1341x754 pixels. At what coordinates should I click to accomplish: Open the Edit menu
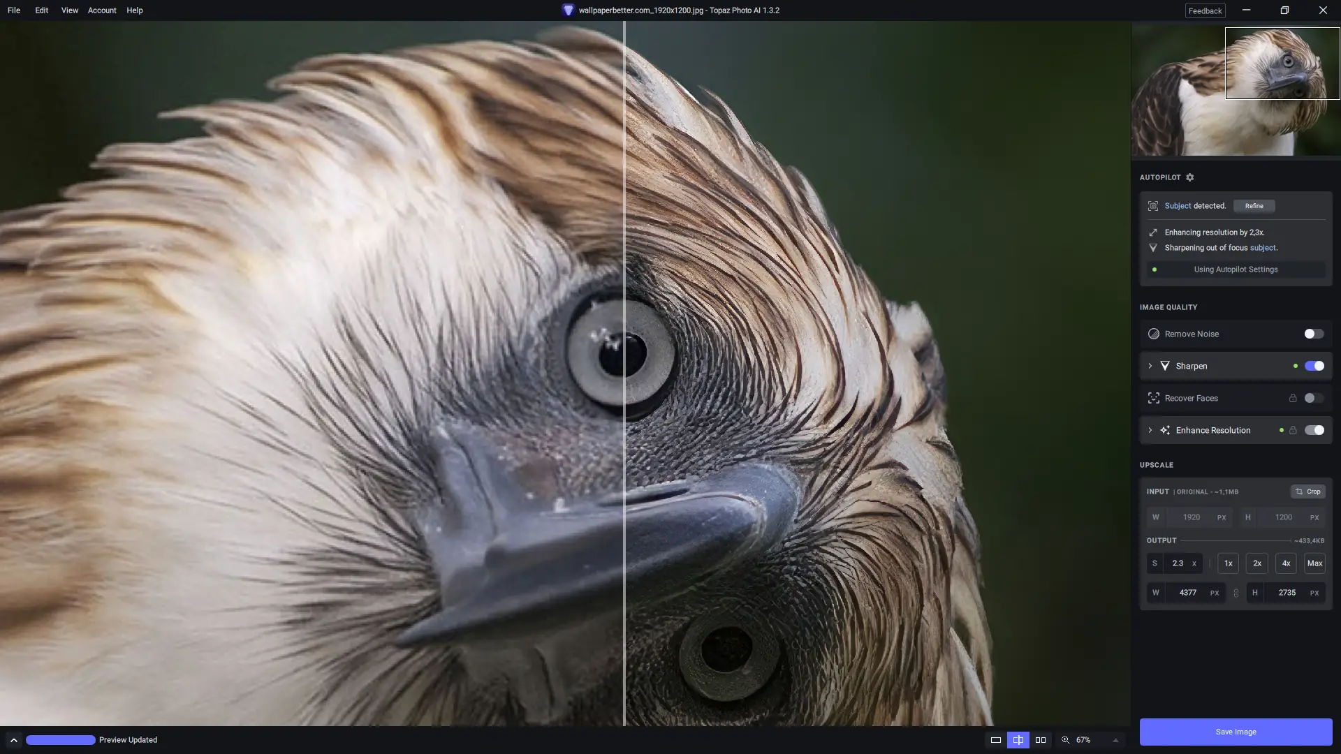(41, 10)
